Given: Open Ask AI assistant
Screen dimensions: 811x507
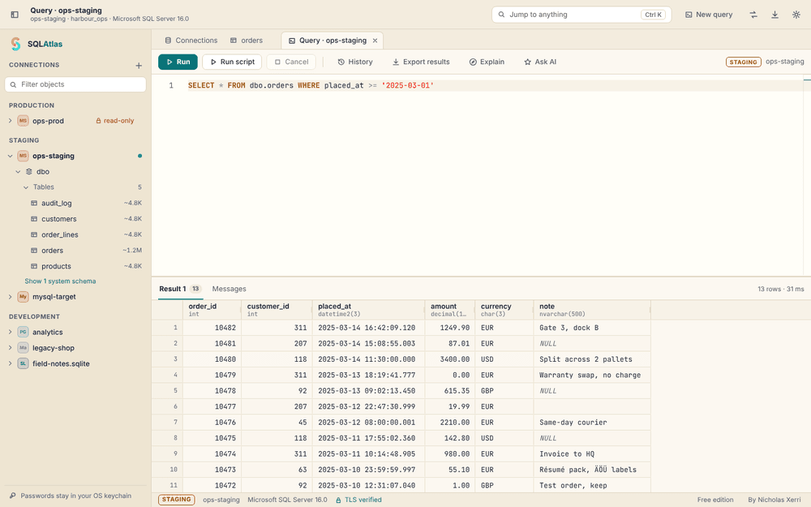Looking at the screenshot, I should (540, 62).
